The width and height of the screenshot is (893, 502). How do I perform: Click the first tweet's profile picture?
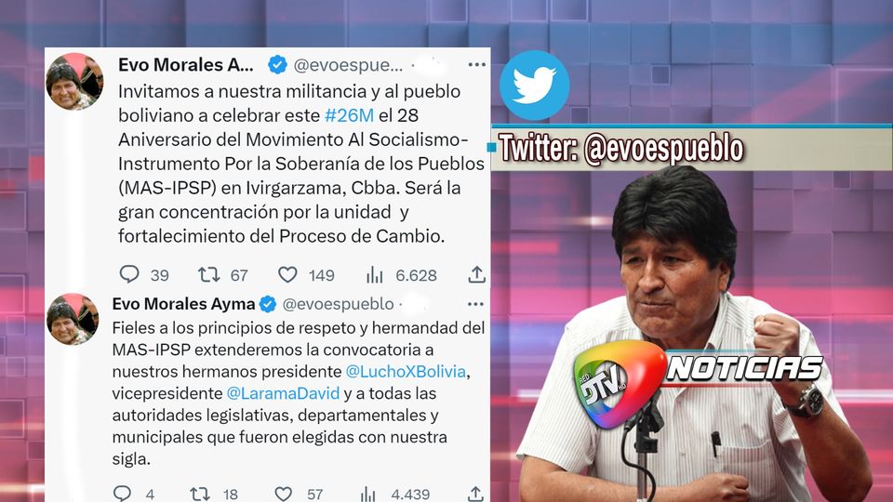(x=74, y=82)
